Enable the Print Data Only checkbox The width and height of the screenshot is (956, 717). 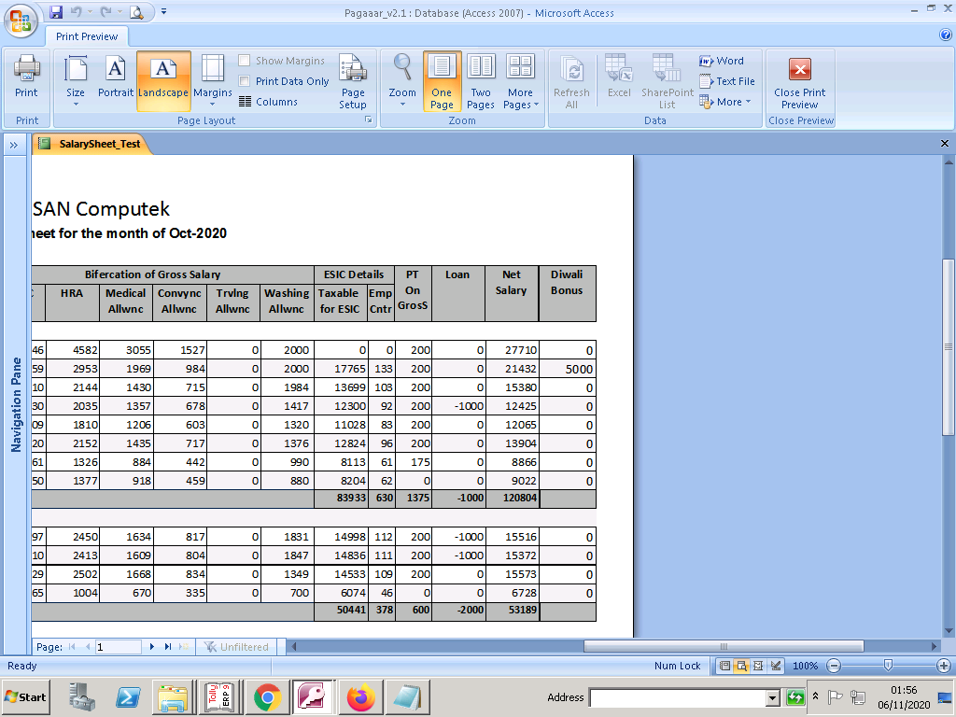pyautogui.click(x=245, y=81)
